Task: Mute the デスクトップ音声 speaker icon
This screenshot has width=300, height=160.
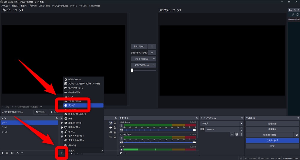Action: [121, 142]
